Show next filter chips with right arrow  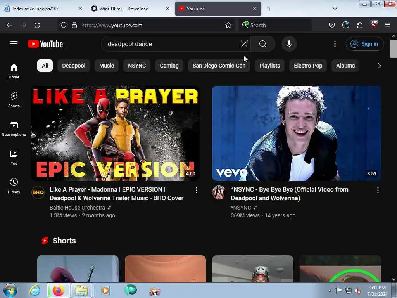point(379,66)
